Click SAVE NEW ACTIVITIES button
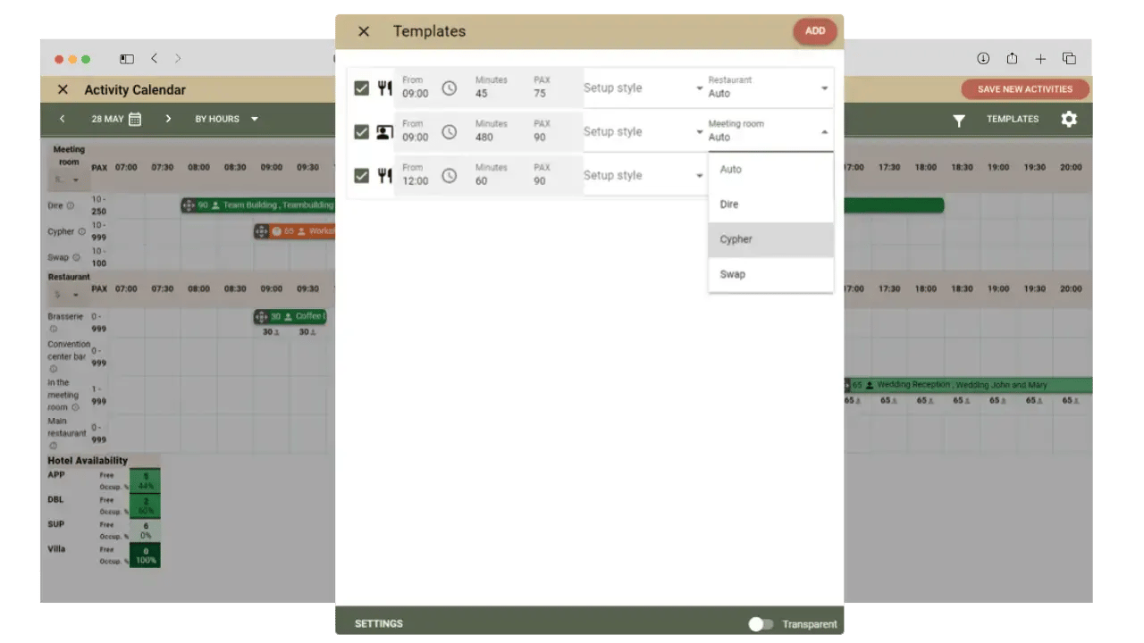This screenshot has height=643, width=1144. coord(1025,89)
